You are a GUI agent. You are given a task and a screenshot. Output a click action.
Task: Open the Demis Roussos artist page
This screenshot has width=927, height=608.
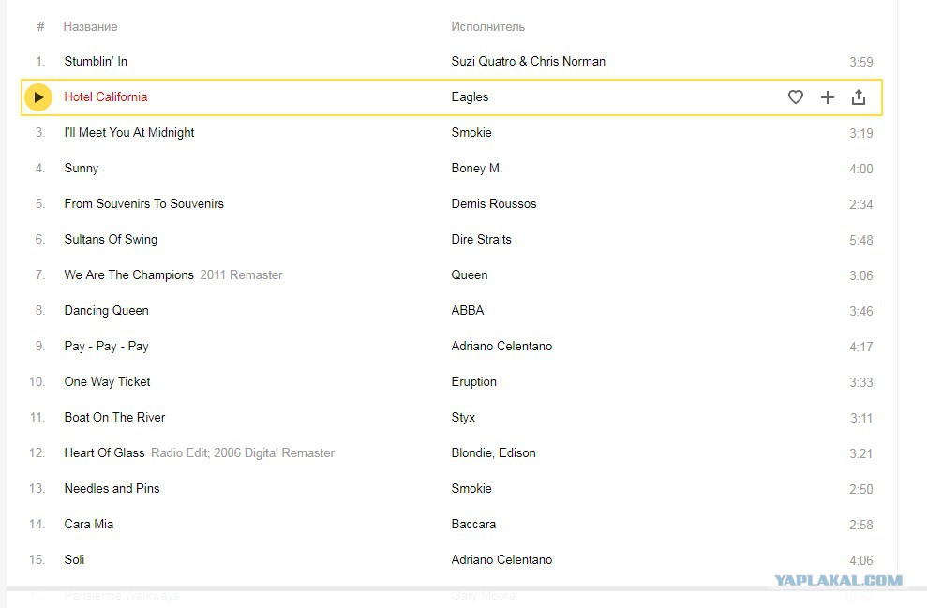(494, 204)
